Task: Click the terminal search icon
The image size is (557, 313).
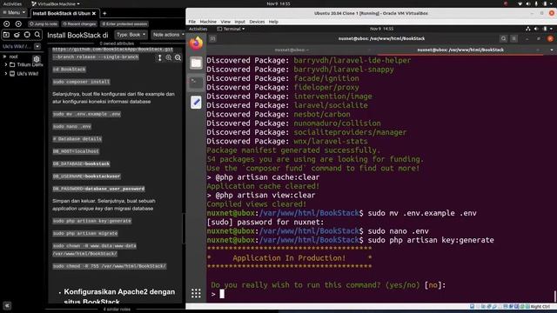Action: coord(503,38)
